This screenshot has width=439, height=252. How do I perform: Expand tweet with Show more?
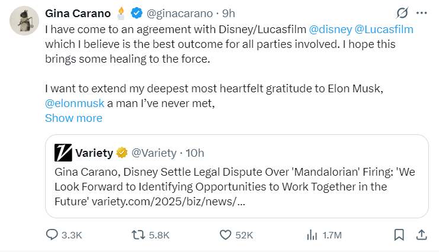[x=73, y=118]
